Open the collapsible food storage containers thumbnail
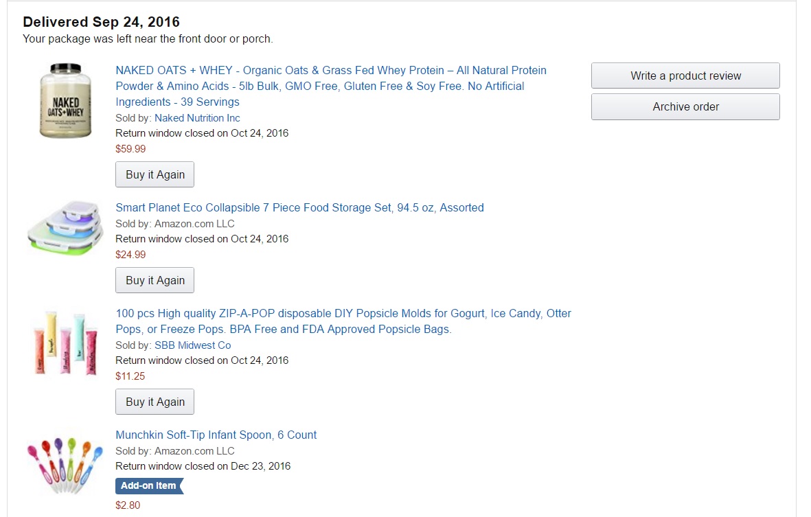This screenshot has height=517, width=811. tap(66, 229)
